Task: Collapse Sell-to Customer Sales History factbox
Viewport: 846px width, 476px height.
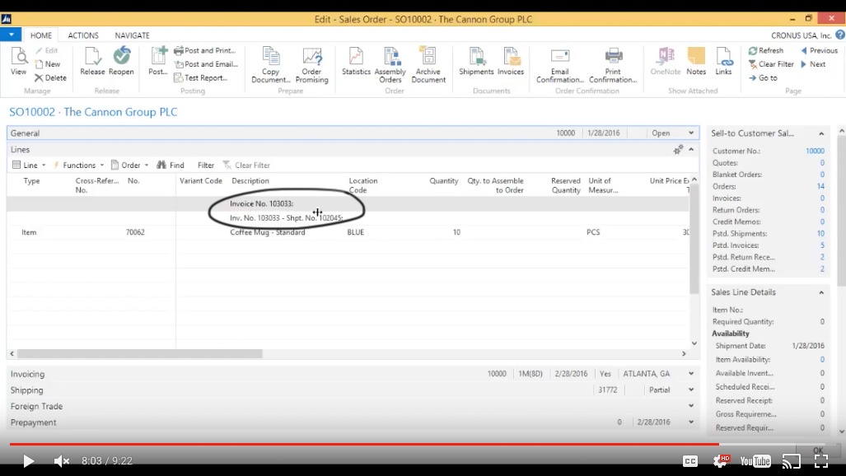Action: coord(821,133)
